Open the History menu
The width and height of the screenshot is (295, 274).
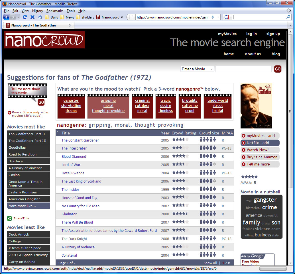37,11
